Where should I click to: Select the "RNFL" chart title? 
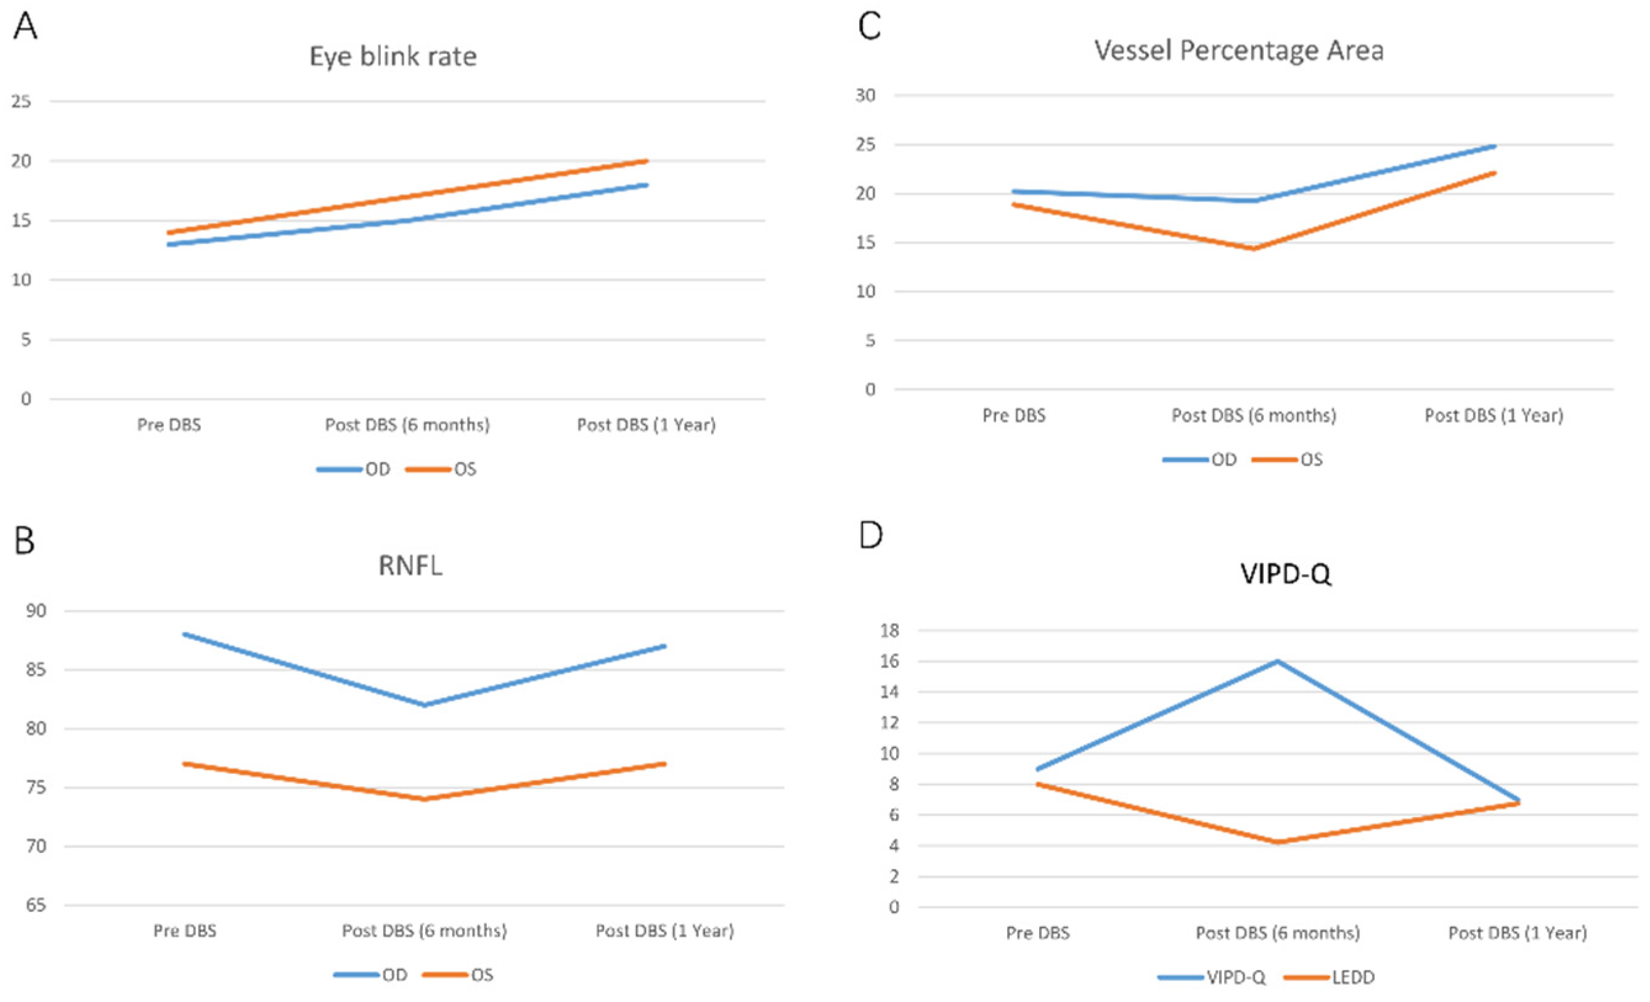coord(410,566)
